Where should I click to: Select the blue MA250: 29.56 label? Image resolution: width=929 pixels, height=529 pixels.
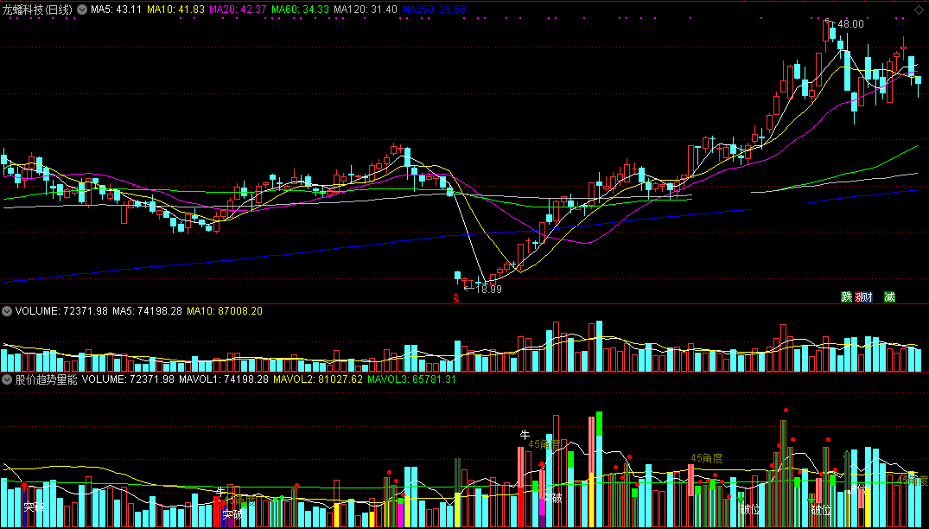tap(434, 10)
